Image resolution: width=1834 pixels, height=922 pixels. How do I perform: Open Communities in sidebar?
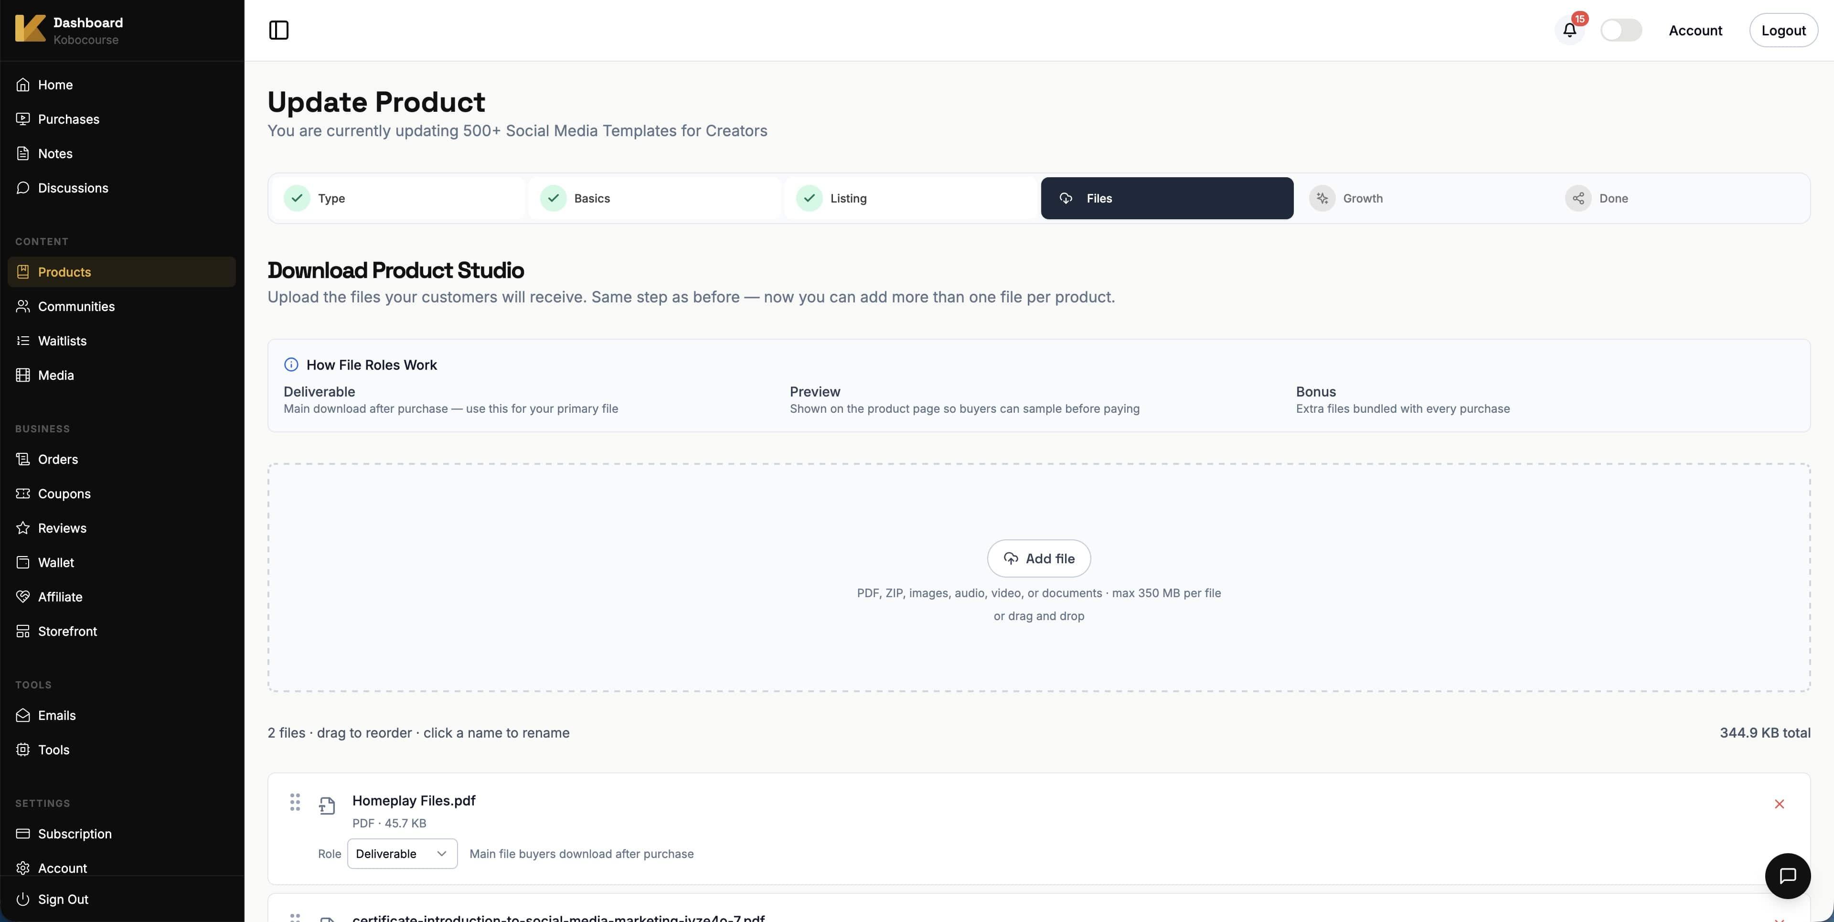pos(122,306)
